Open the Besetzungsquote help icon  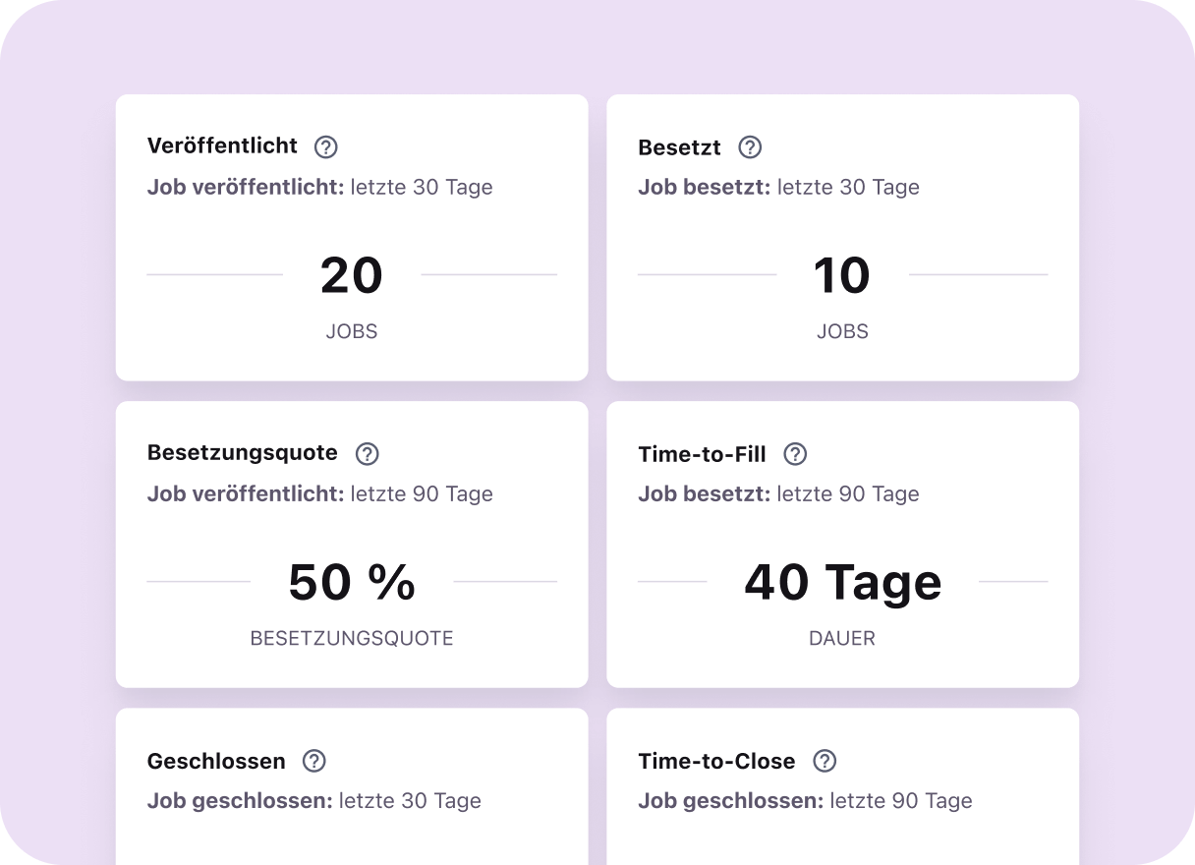(368, 453)
